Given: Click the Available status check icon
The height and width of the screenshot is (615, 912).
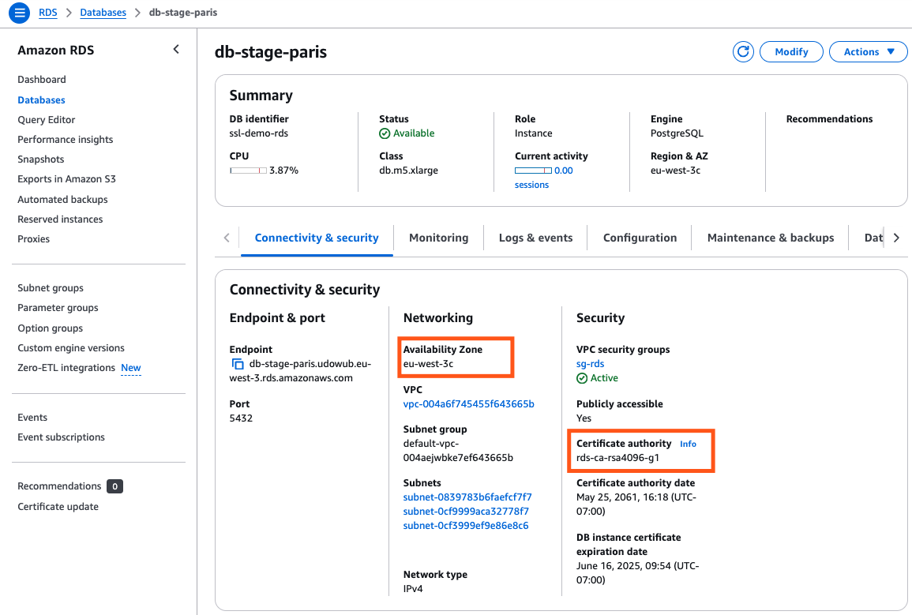Looking at the screenshot, I should 385,133.
